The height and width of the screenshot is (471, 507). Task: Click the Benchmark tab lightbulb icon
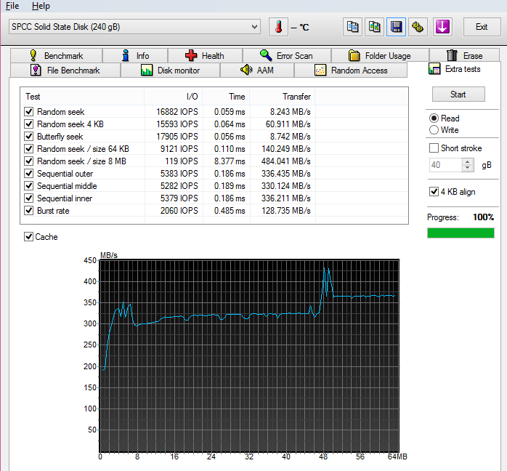33,56
